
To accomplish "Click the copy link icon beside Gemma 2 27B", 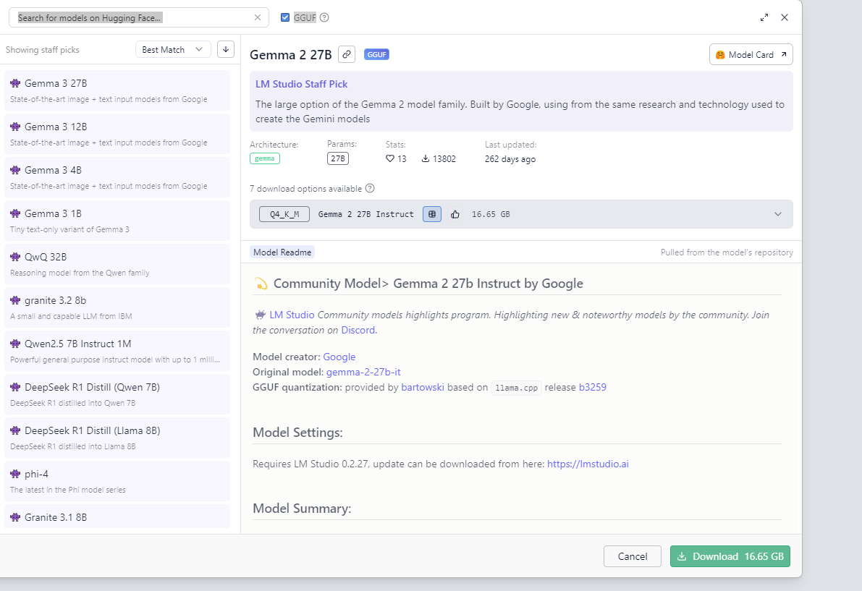I will [347, 54].
